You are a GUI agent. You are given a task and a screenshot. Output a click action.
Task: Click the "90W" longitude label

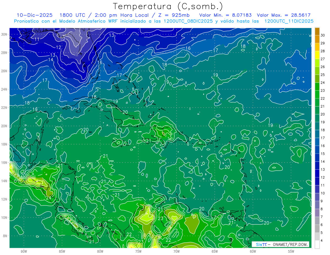point(24,251)
